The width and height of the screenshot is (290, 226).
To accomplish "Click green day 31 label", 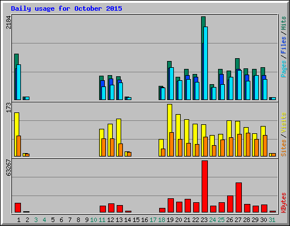I will 272,220.
